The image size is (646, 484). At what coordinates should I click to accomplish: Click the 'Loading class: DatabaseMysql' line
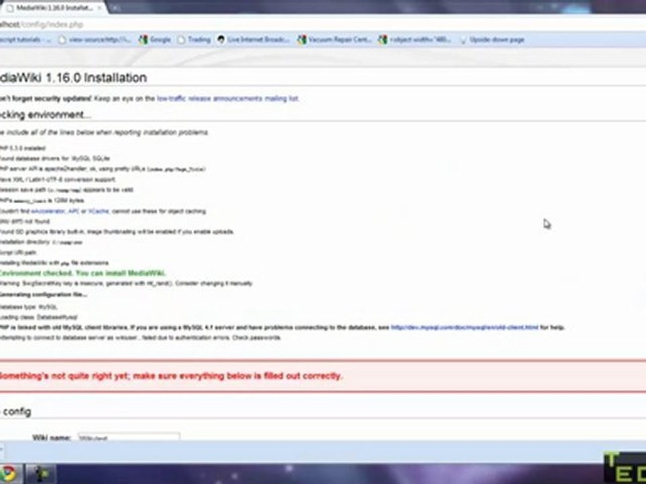tap(39, 317)
